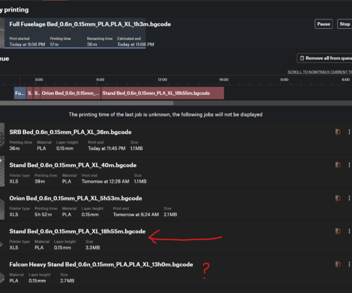
Task: Click the '3.3MB' size value
Action: [93, 247]
